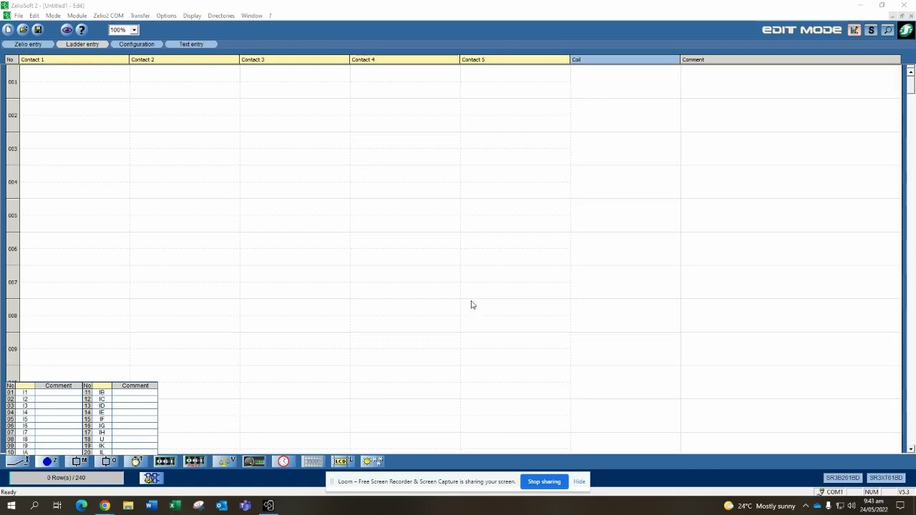This screenshot has height=515, width=916.
Task: Open the Module menu
Action: [x=77, y=16]
